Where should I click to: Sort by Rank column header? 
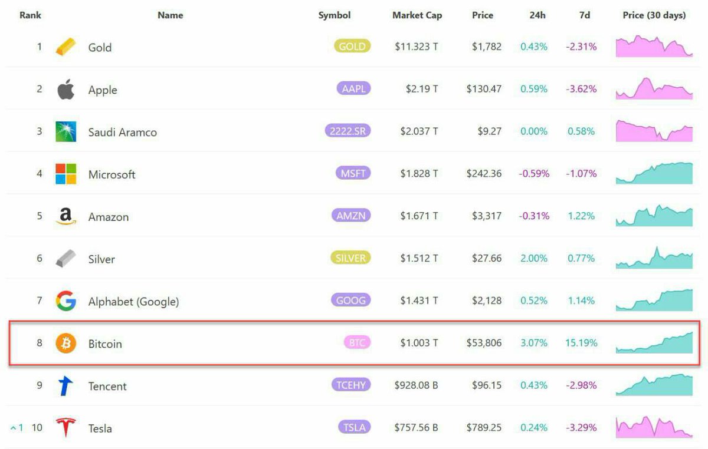[x=30, y=15]
